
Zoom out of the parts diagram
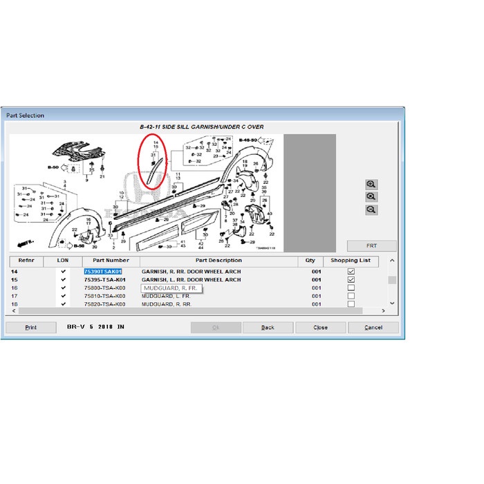pos(371,210)
